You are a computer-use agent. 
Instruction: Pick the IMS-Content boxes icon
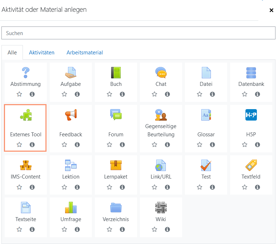click(26, 165)
